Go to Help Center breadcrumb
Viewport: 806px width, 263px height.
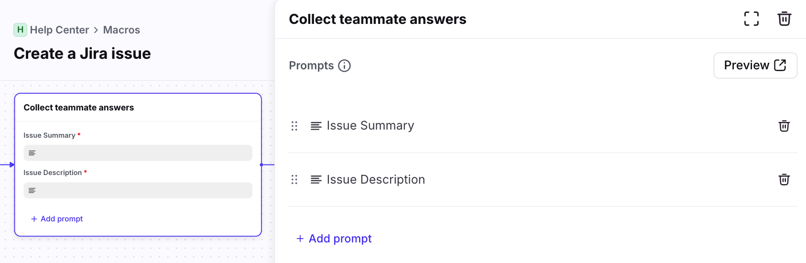coord(59,30)
